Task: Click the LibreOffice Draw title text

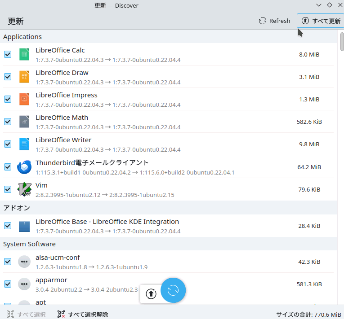Action: pyautogui.click(x=62, y=73)
